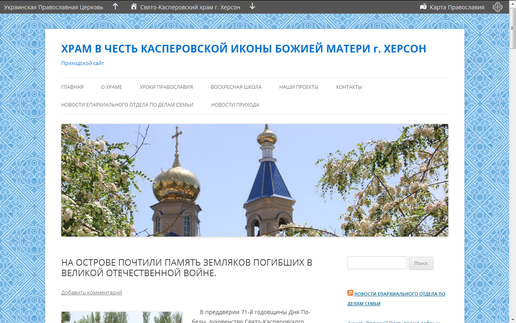The height and width of the screenshot is (323, 516).
Task: Open Свято-Касперовский храм г. Херсон link
Action: [190, 7]
